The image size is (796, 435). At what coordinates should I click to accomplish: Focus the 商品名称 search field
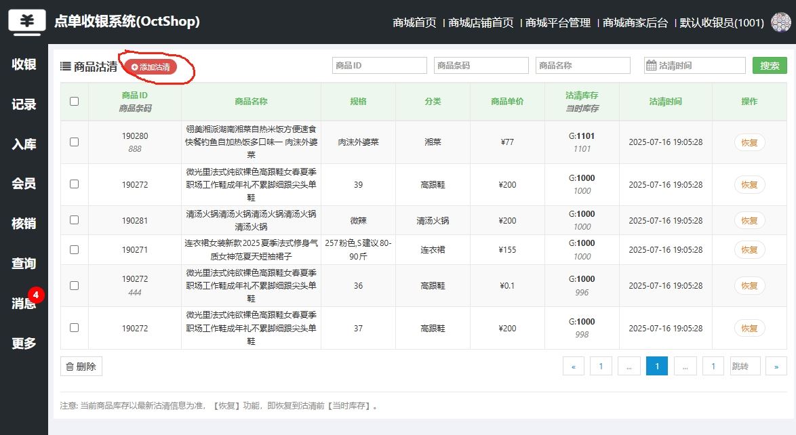click(x=583, y=66)
